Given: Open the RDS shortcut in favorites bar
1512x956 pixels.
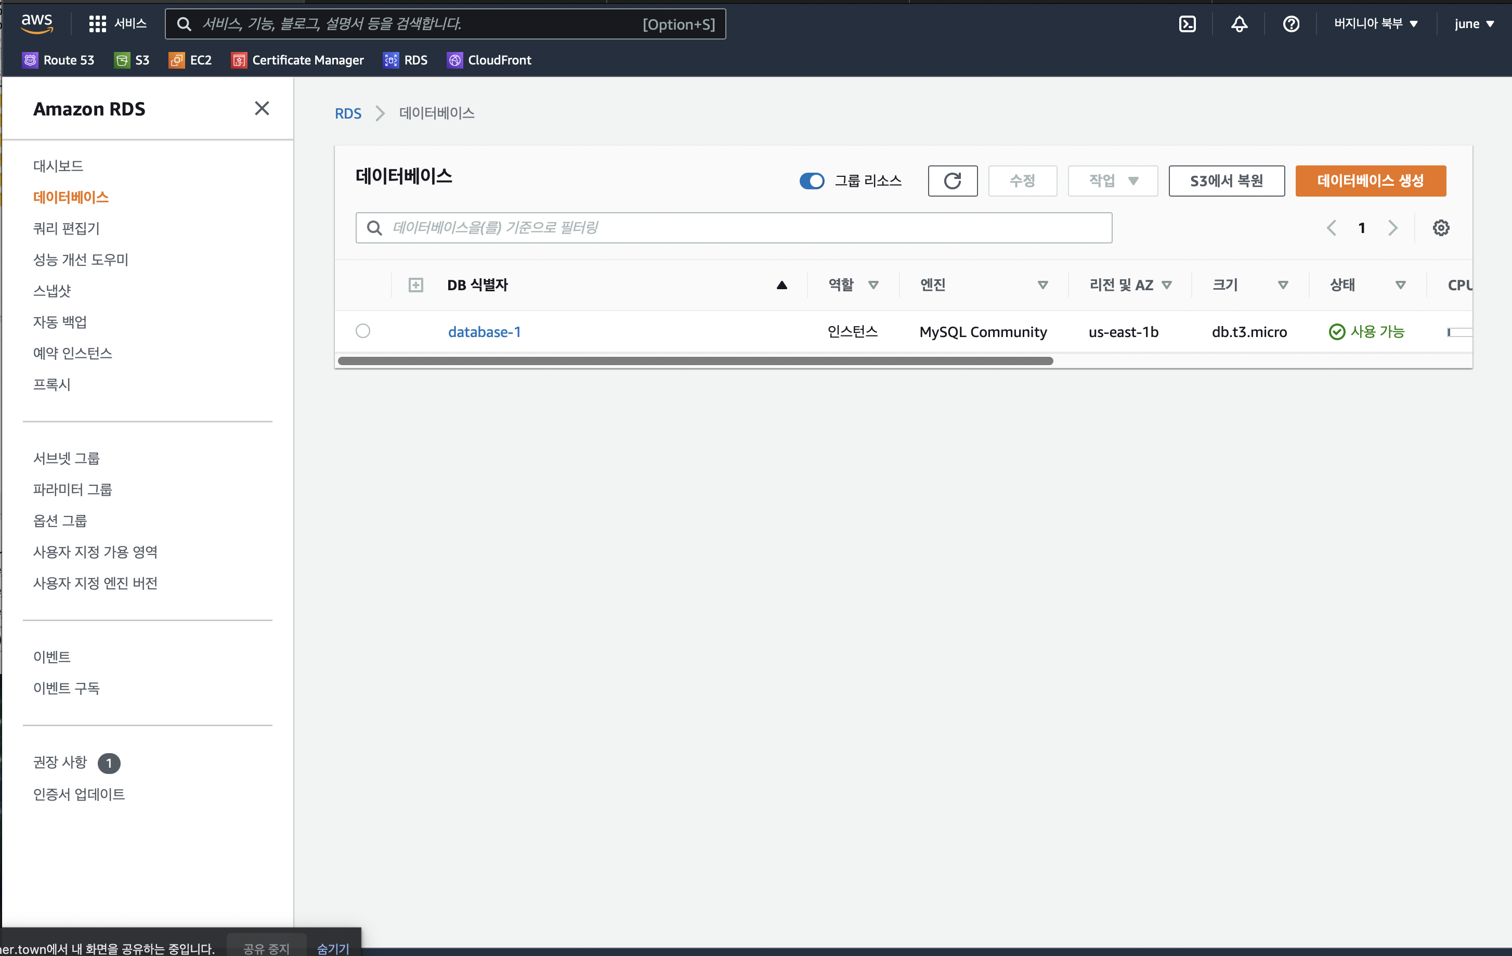Looking at the screenshot, I should click(406, 60).
